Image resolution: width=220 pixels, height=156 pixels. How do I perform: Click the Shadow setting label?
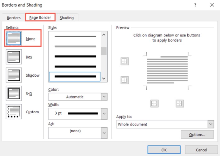click(x=33, y=75)
